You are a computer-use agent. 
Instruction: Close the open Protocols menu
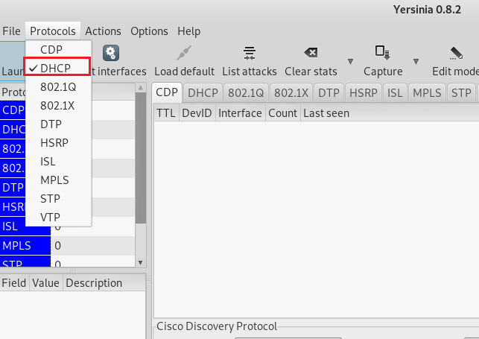click(x=53, y=31)
